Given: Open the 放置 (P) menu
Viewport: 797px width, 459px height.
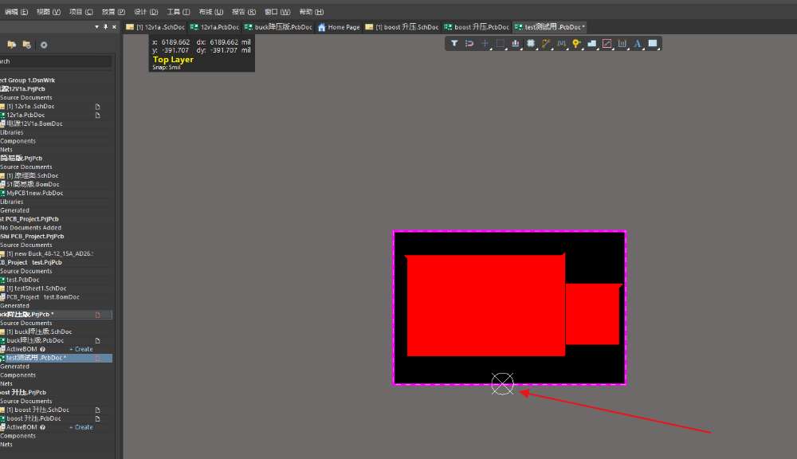Looking at the screenshot, I should 113,12.
